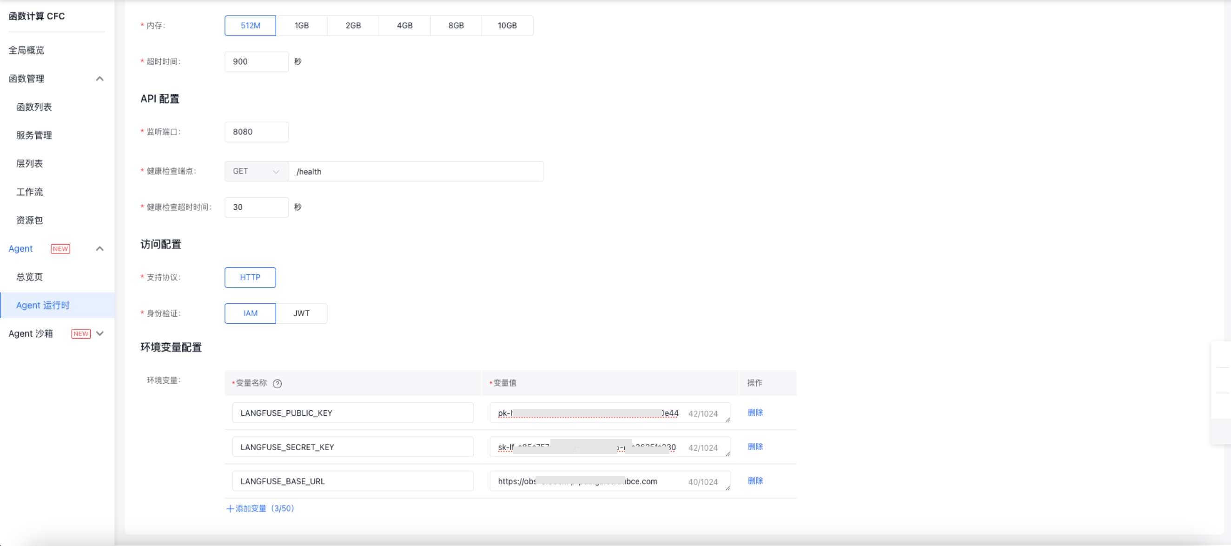Select IAM authentication option
Screen dimensions: 1231x546
[250, 313]
